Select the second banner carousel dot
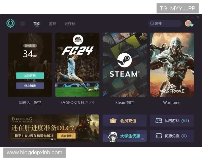Image resolution: width=202 pixels, height=161 pixels. coord(55,140)
